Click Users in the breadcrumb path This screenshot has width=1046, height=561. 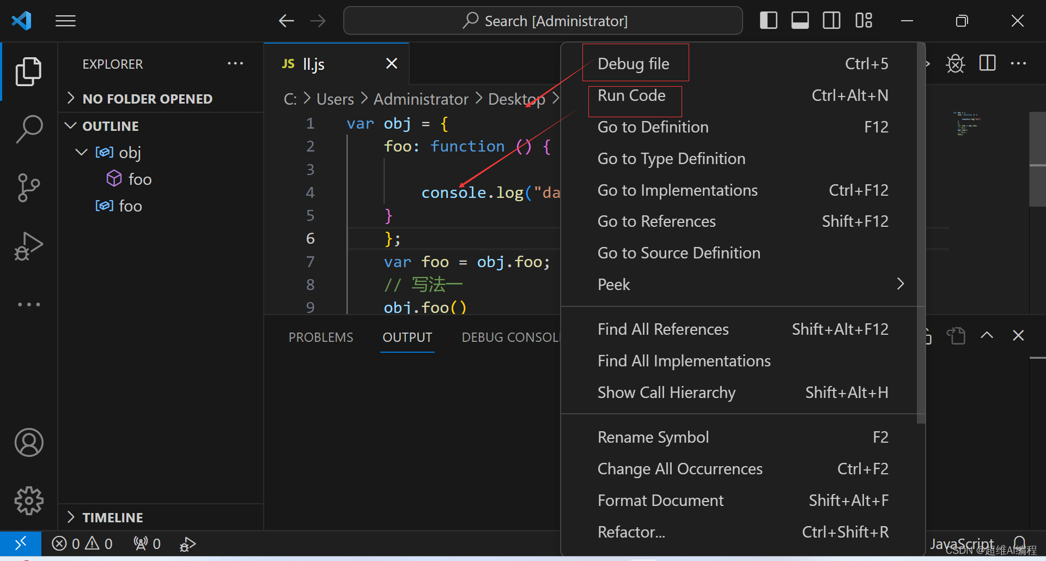click(335, 99)
